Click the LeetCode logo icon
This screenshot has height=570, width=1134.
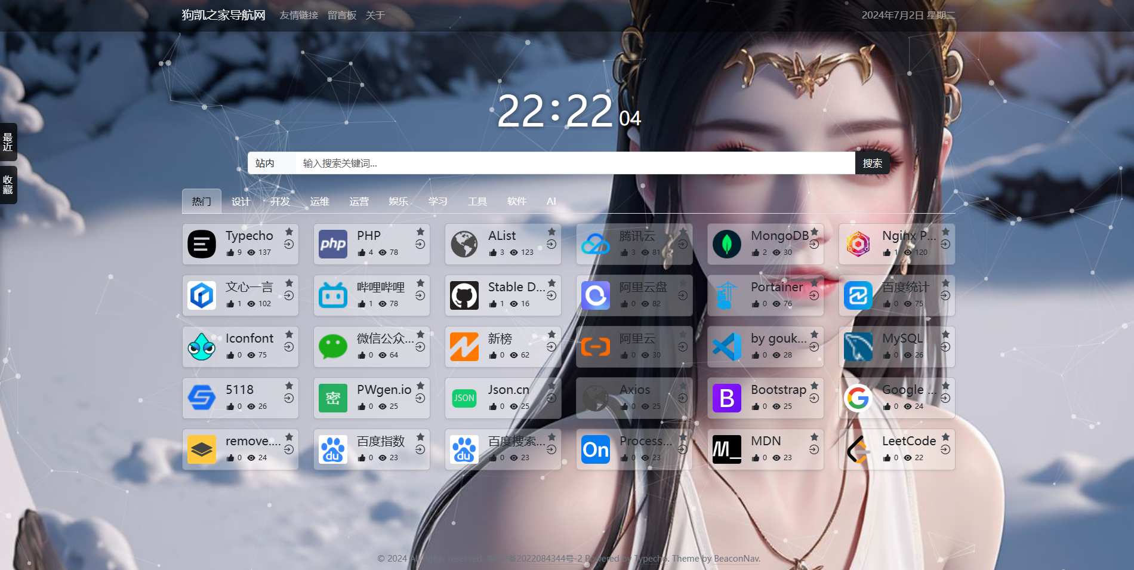pyautogui.click(x=858, y=449)
